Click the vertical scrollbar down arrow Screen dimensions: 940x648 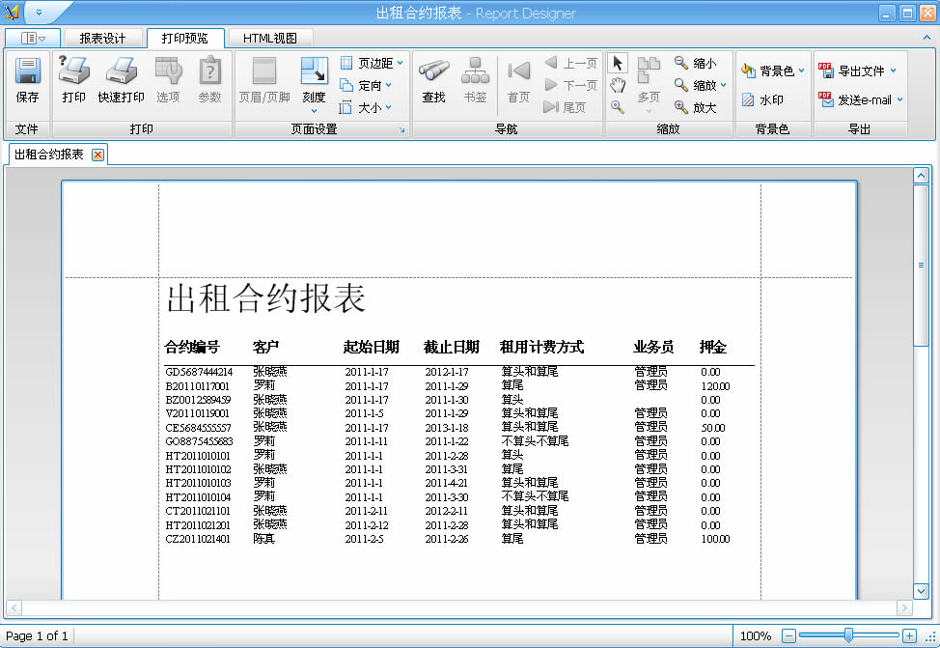(x=921, y=590)
